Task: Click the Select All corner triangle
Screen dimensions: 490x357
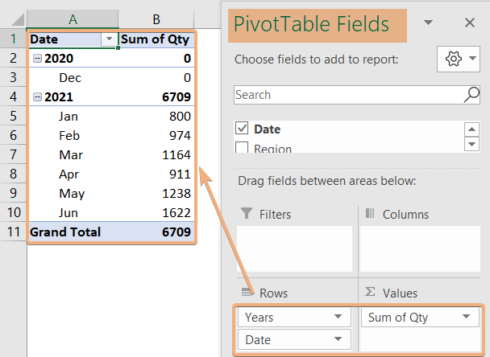Action: pos(18,20)
